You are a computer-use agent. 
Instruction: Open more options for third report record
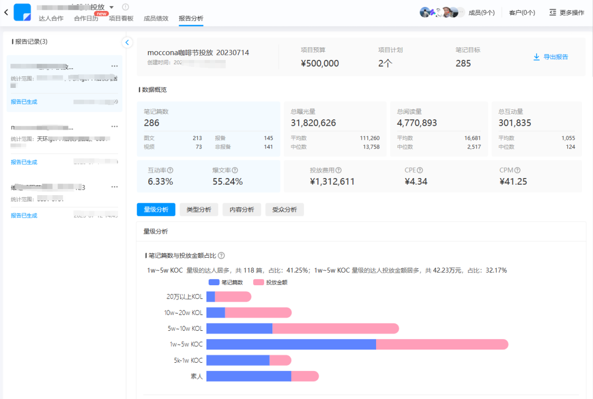pyautogui.click(x=115, y=187)
